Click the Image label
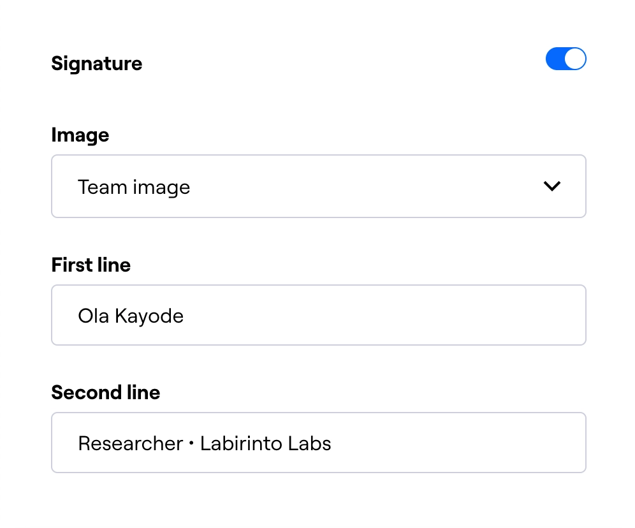Screen dimensions: 635x528 click(x=80, y=135)
